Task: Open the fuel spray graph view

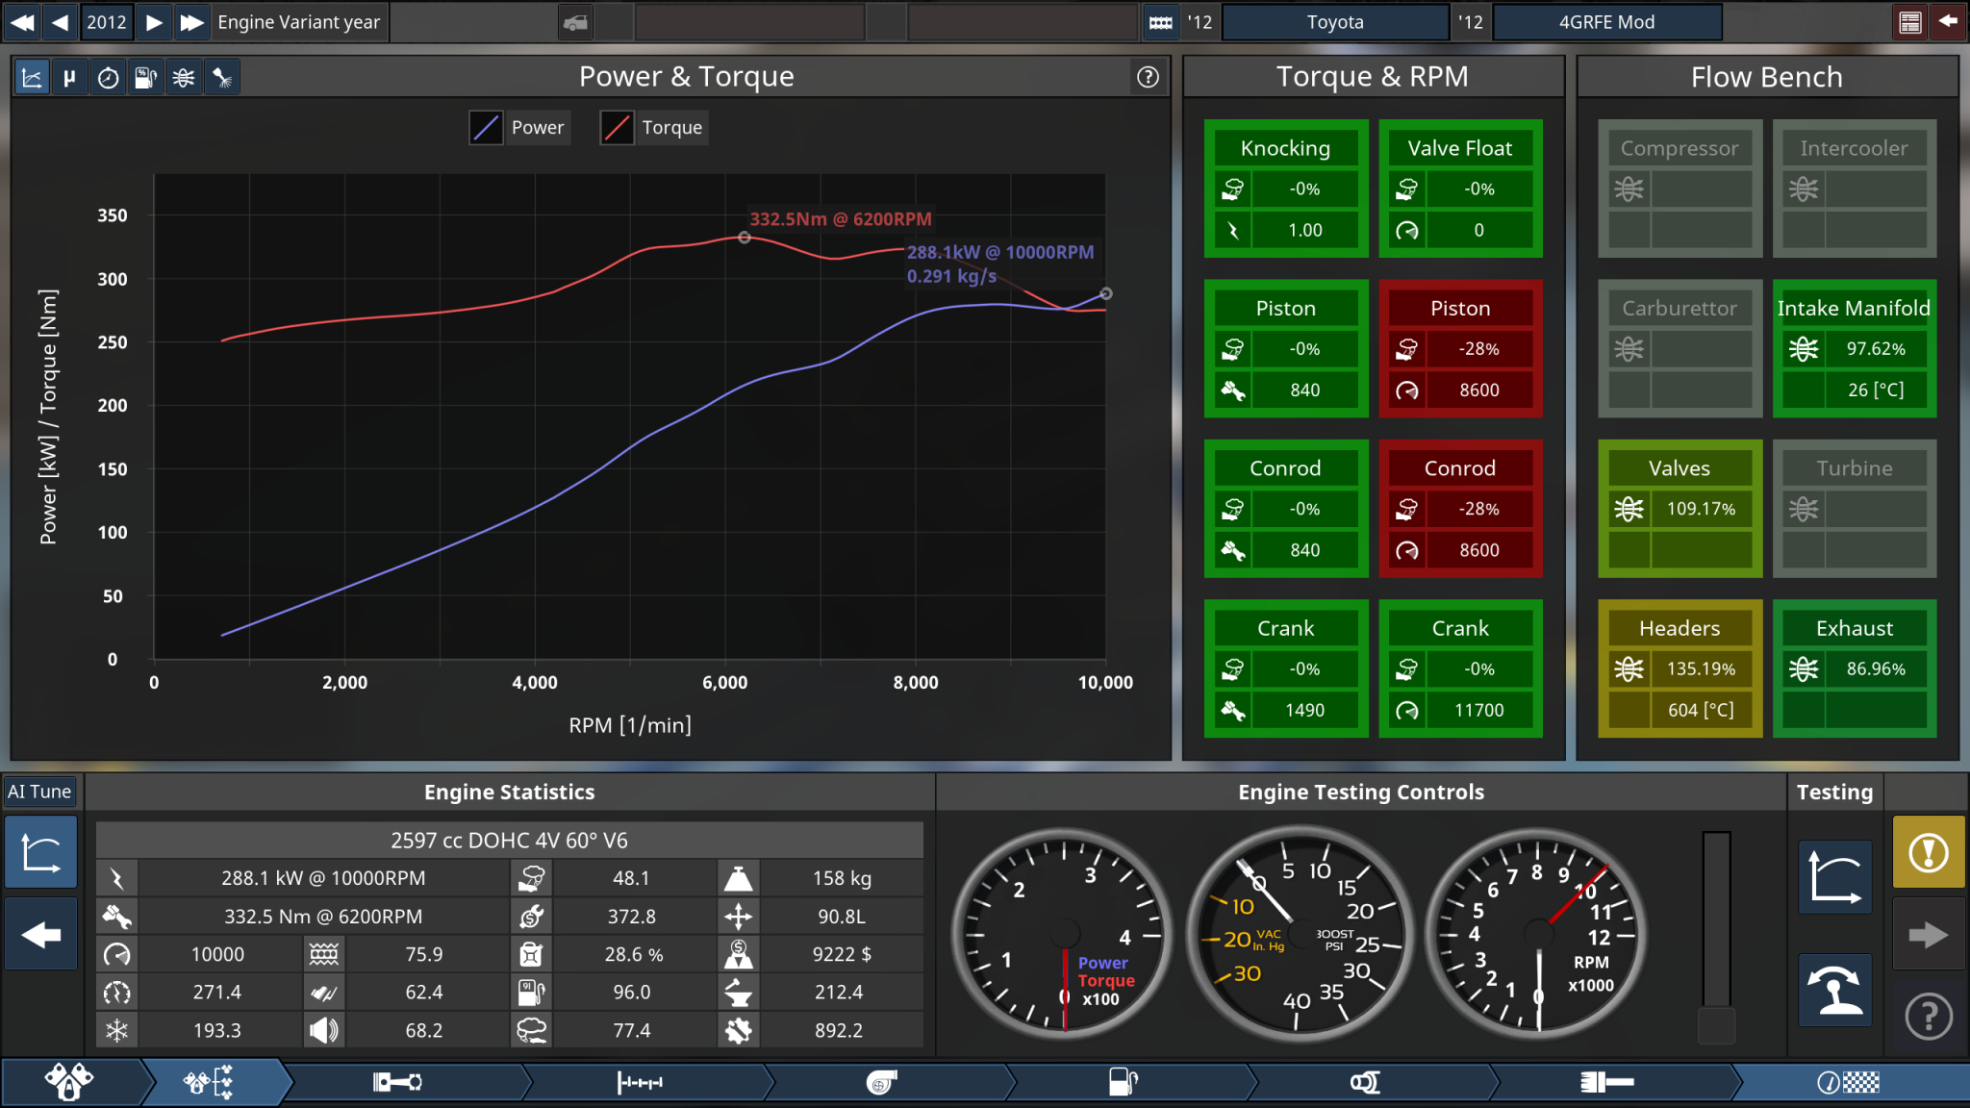Action: [x=222, y=78]
